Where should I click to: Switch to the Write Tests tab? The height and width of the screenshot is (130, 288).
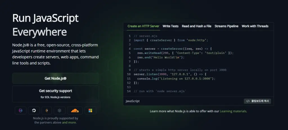[x=170, y=26]
